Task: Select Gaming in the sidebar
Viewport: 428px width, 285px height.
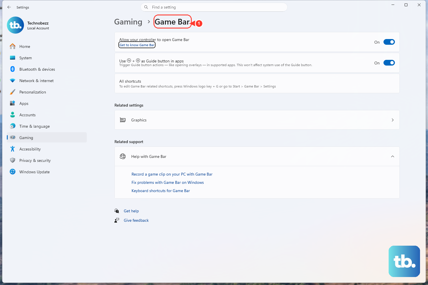Action: pyautogui.click(x=47, y=137)
